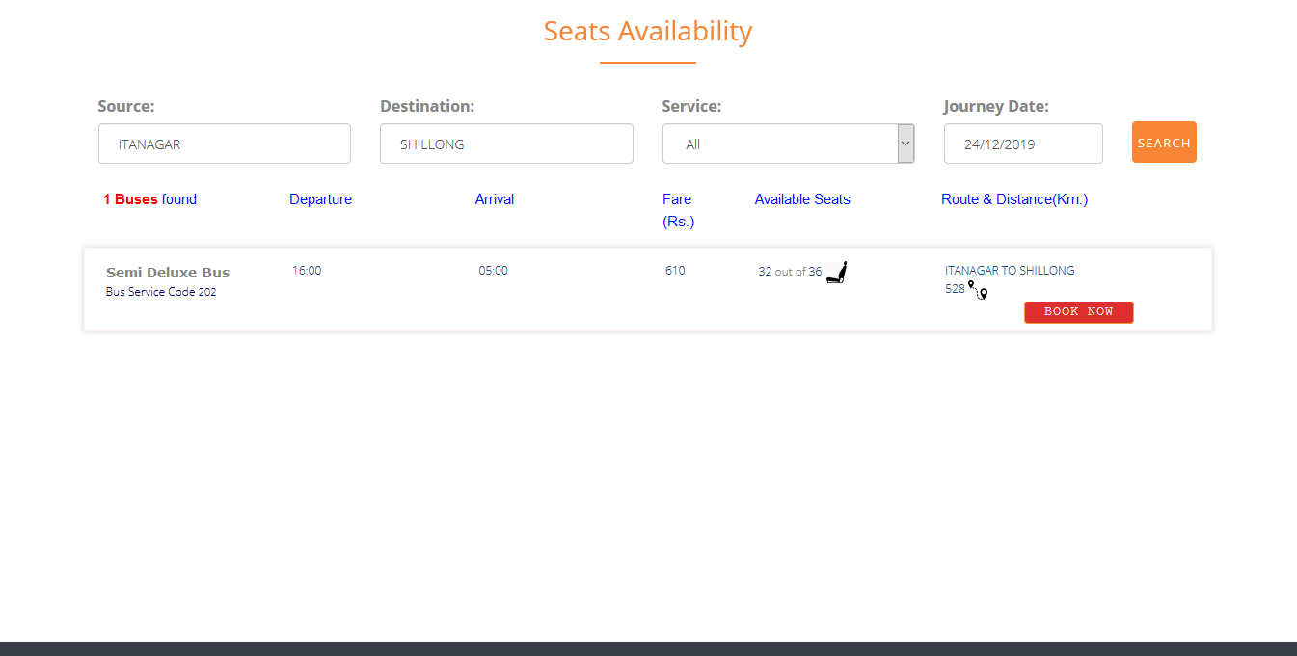Image resolution: width=1297 pixels, height=656 pixels.
Task: Click the seat icon beside available seats
Action: (837, 273)
